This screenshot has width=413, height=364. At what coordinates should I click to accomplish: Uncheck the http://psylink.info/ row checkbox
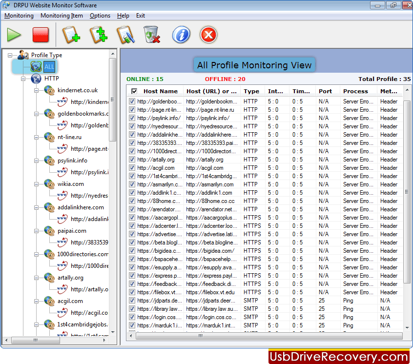[x=132, y=118]
